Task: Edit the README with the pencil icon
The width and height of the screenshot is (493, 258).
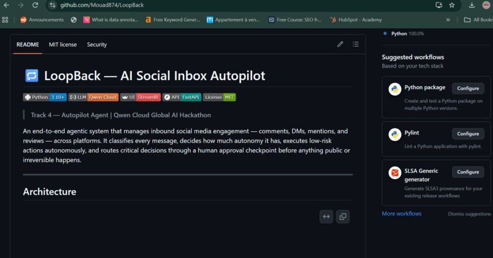Action: [x=340, y=44]
